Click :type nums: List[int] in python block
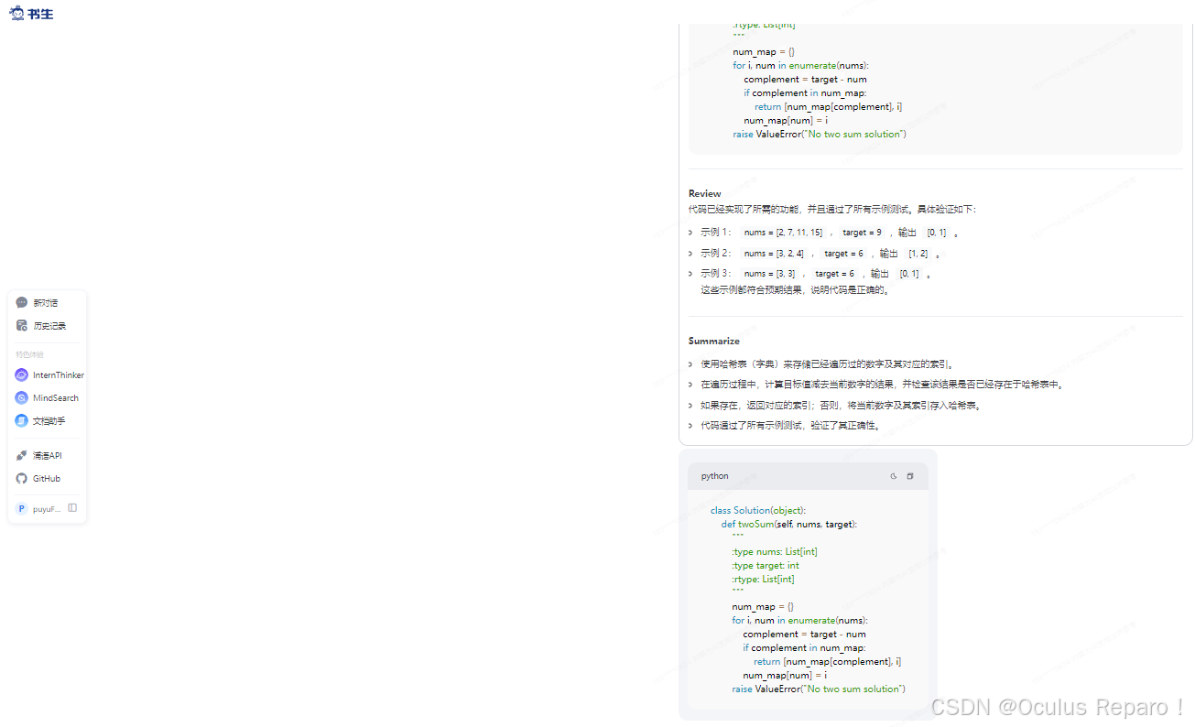Viewport: 1195px width, 727px height. 775,551
